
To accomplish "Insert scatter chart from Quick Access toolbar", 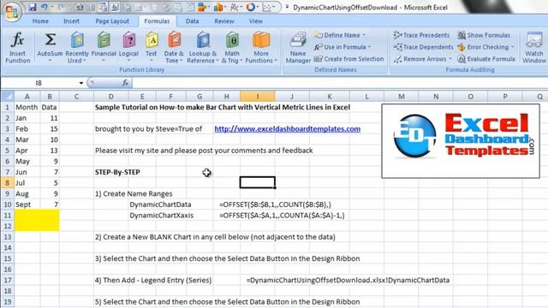I will (x=266, y=7).
